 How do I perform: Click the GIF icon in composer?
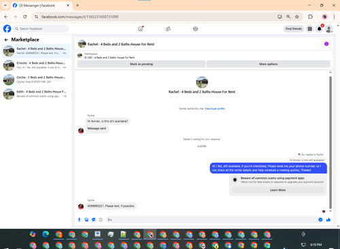coord(101,220)
